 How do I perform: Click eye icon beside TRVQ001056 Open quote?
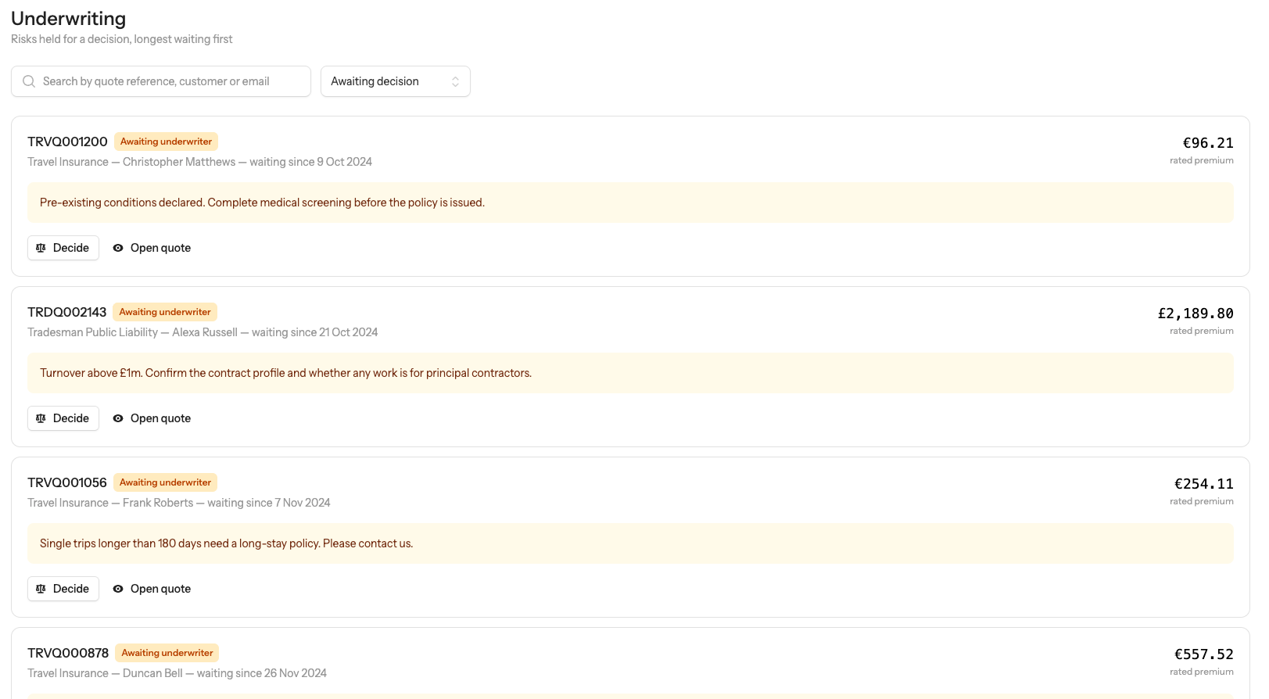[118, 589]
